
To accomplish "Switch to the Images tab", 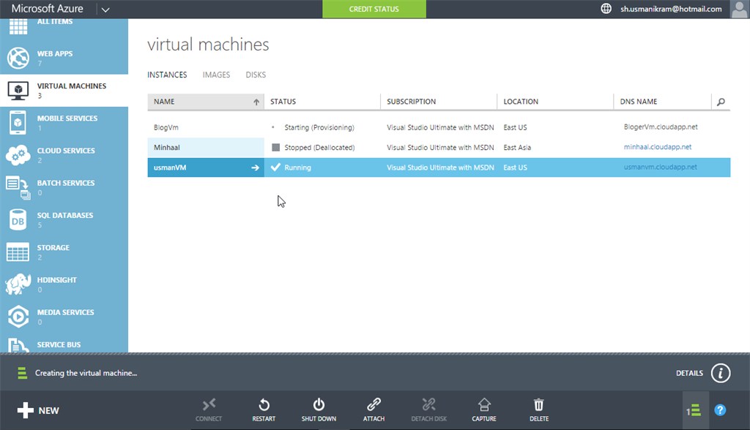I will (x=216, y=75).
